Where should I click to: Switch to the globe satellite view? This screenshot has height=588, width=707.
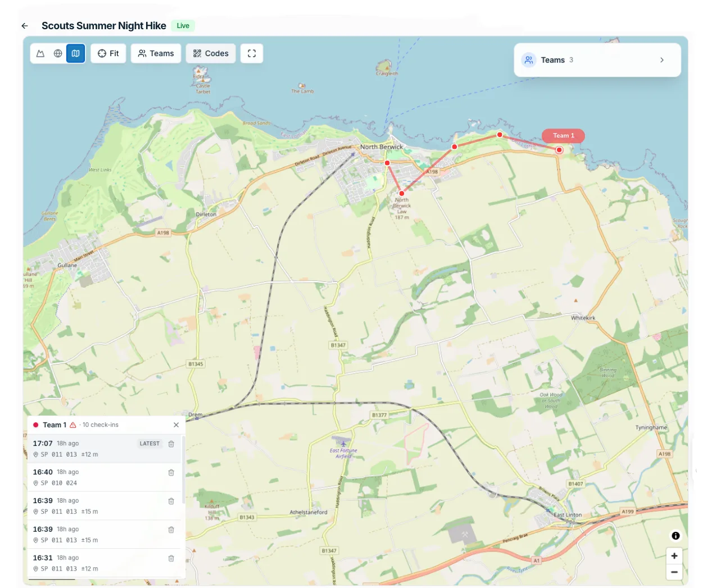[58, 53]
